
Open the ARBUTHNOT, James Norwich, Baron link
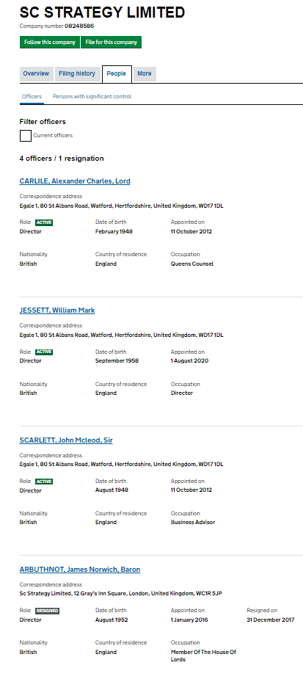[80, 569]
